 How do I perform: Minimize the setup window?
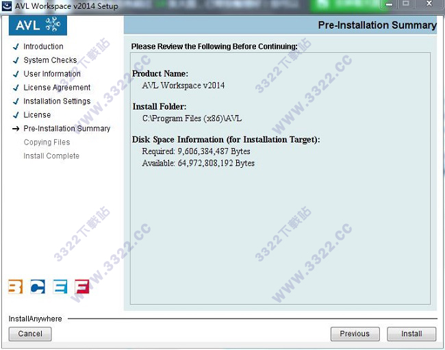tap(389, 4)
